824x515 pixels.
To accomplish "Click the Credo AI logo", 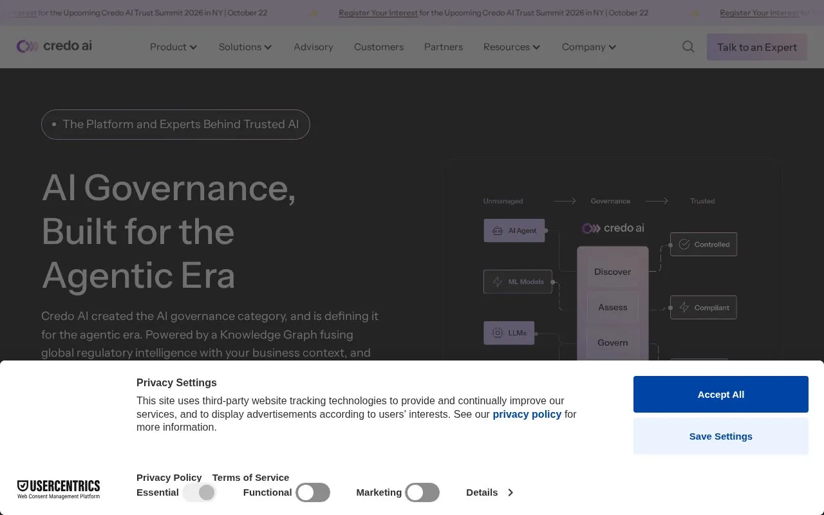I will (x=54, y=46).
